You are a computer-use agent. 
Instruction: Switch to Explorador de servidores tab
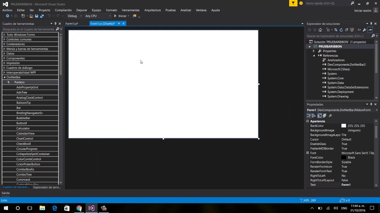pos(47,187)
